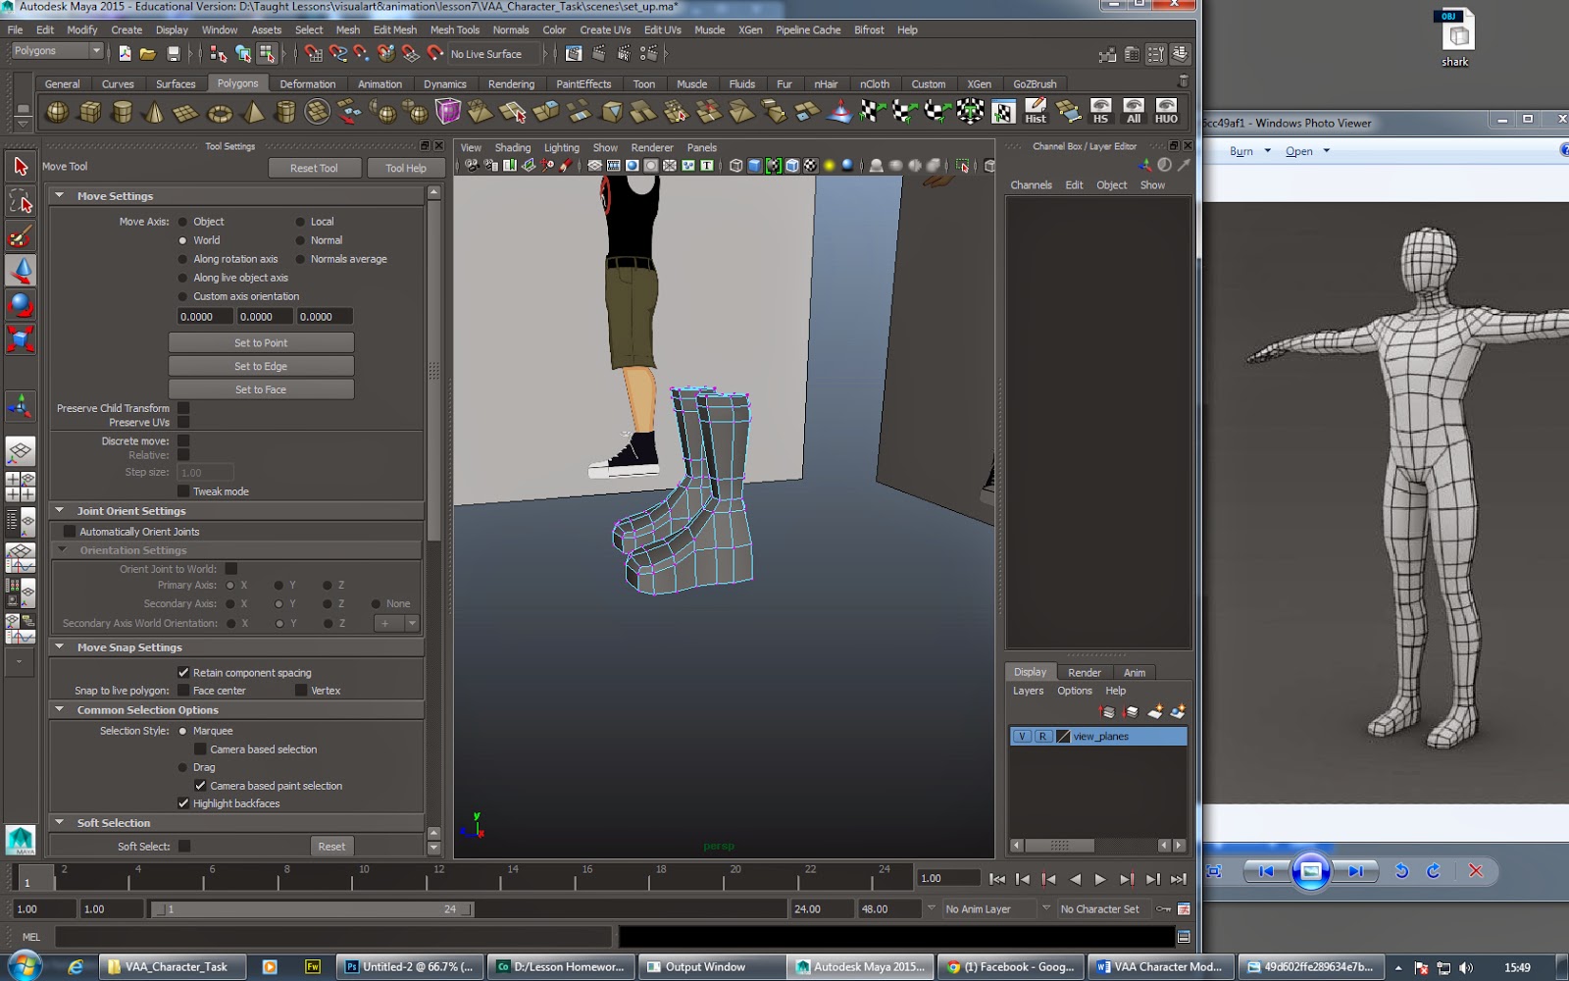Choose Along rotation axis option
This screenshot has height=981, width=1569.
tap(182, 259)
